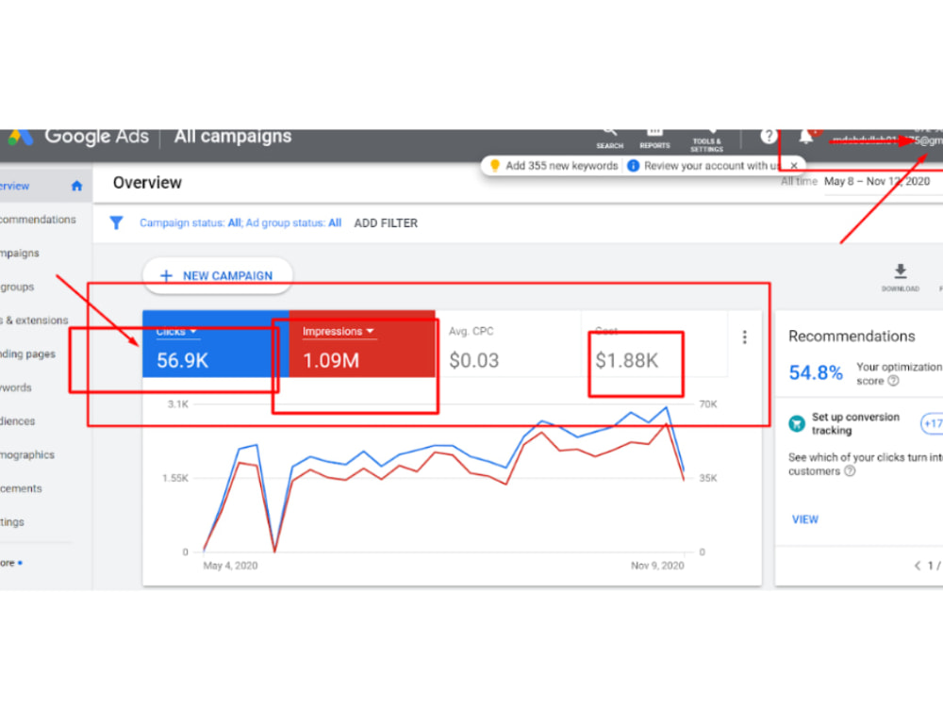Click Campaign status: All filter
This screenshot has height=707, width=943.
point(190,223)
